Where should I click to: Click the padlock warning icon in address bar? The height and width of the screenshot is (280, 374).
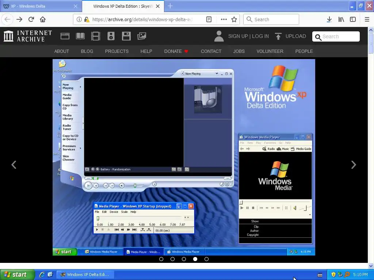87,20
